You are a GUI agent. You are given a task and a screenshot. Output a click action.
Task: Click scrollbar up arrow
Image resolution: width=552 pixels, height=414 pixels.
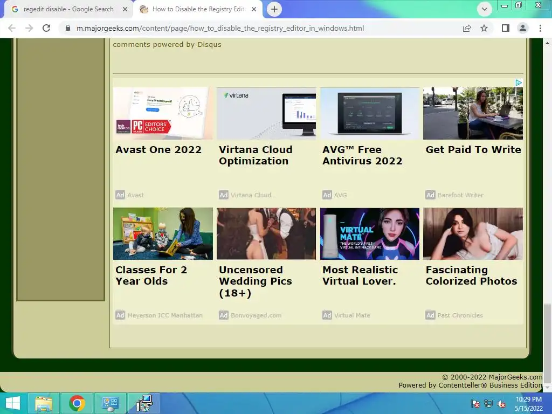(547, 43)
